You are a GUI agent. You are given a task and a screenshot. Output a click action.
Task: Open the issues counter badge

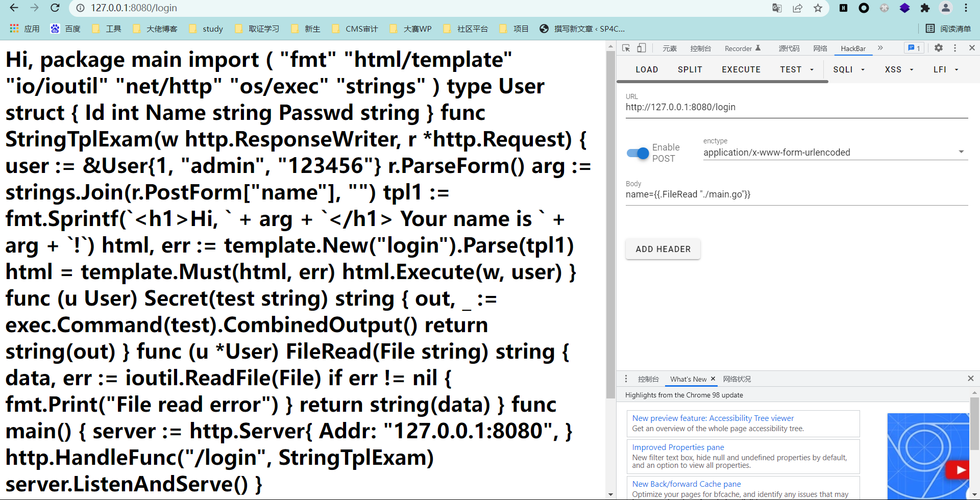pos(914,48)
